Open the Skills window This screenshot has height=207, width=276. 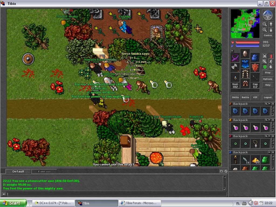pos(235,97)
